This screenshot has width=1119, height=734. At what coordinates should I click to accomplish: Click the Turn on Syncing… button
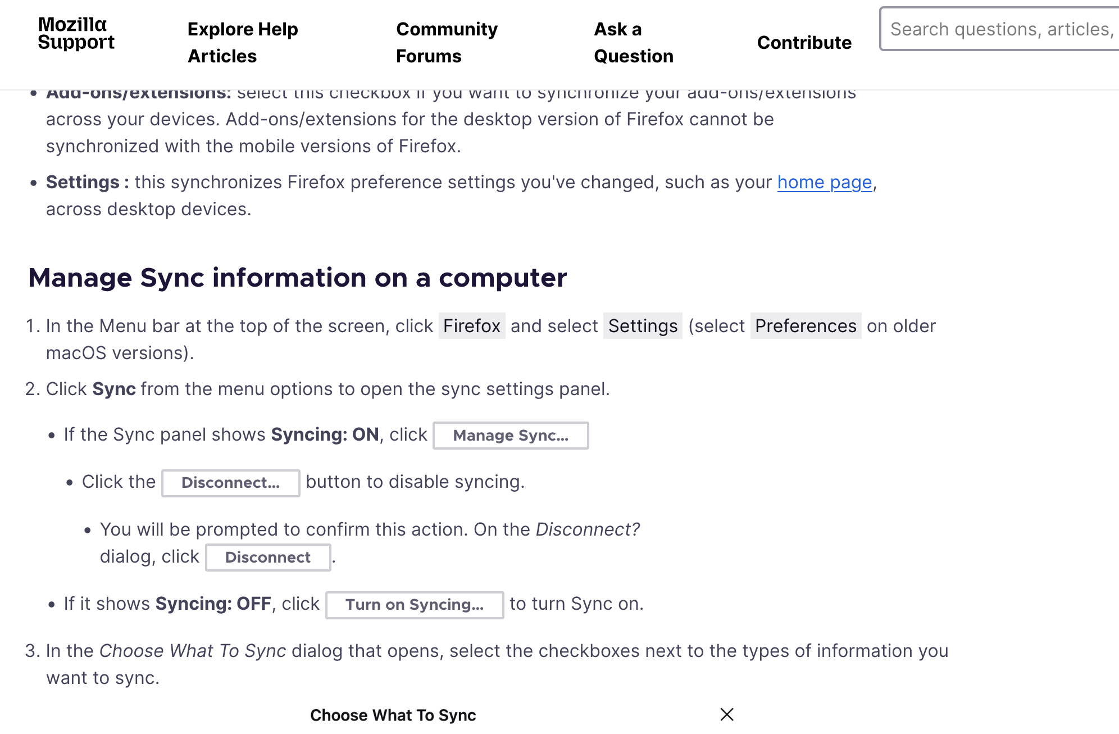pos(414,605)
